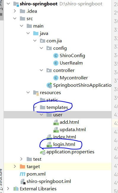Collapse the main folder
118x193 pixels.
tap(22, 26)
